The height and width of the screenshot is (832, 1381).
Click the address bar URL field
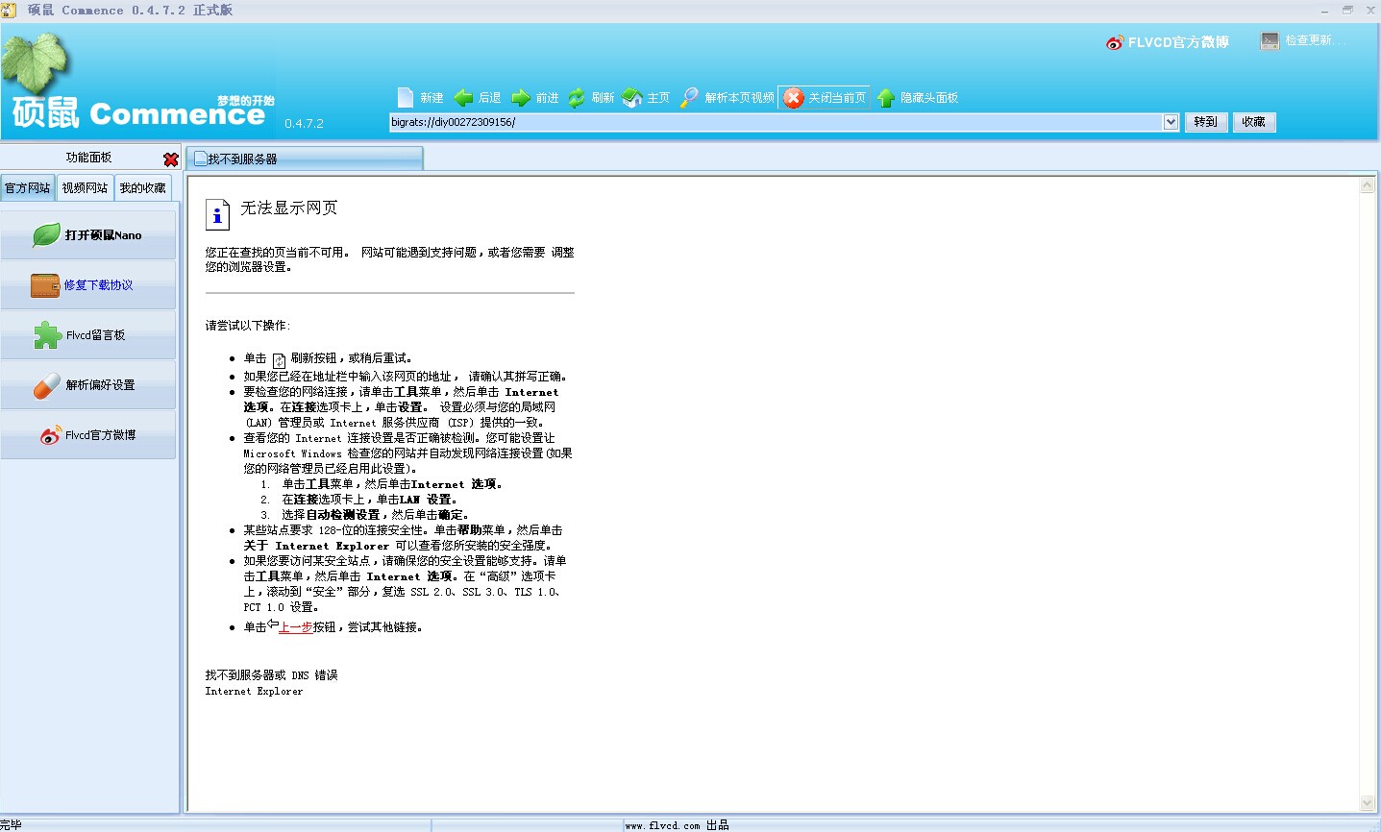tap(776, 122)
